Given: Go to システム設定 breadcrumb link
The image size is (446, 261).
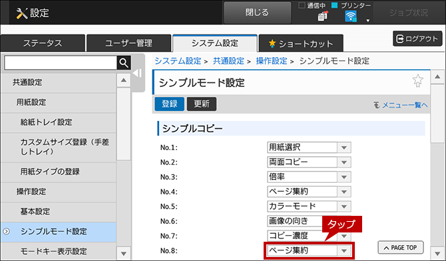Looking at the screenshot, I should (x=178, y=61).
